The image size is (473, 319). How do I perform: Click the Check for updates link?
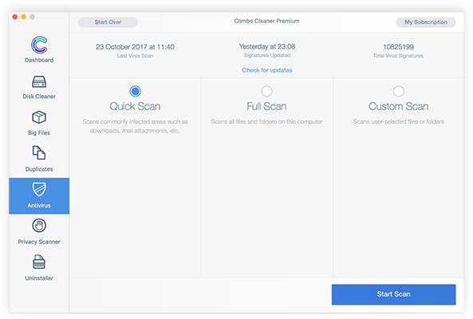click(267, 70)
